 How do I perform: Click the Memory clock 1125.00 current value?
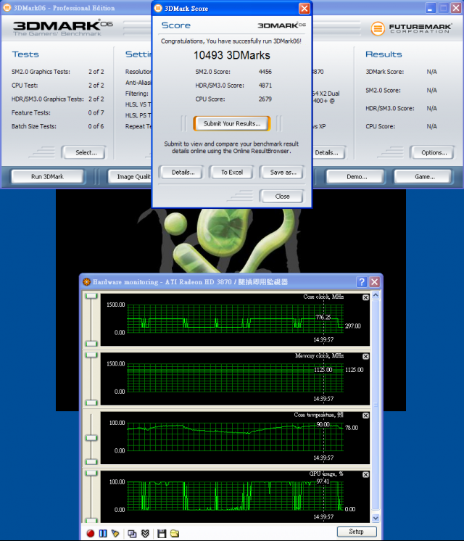click(355, 370)
